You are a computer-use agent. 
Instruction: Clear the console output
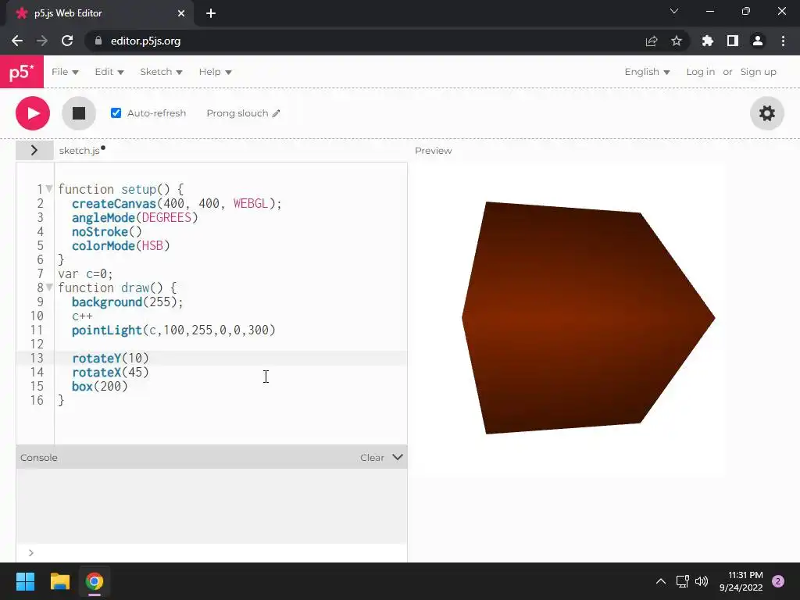372,458
